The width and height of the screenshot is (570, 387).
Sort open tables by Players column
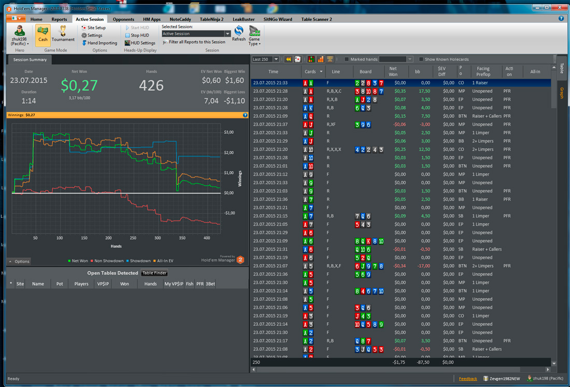81,284
